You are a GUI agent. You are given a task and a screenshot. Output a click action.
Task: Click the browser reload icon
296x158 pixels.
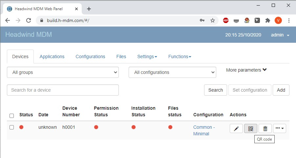pos(29,20)
